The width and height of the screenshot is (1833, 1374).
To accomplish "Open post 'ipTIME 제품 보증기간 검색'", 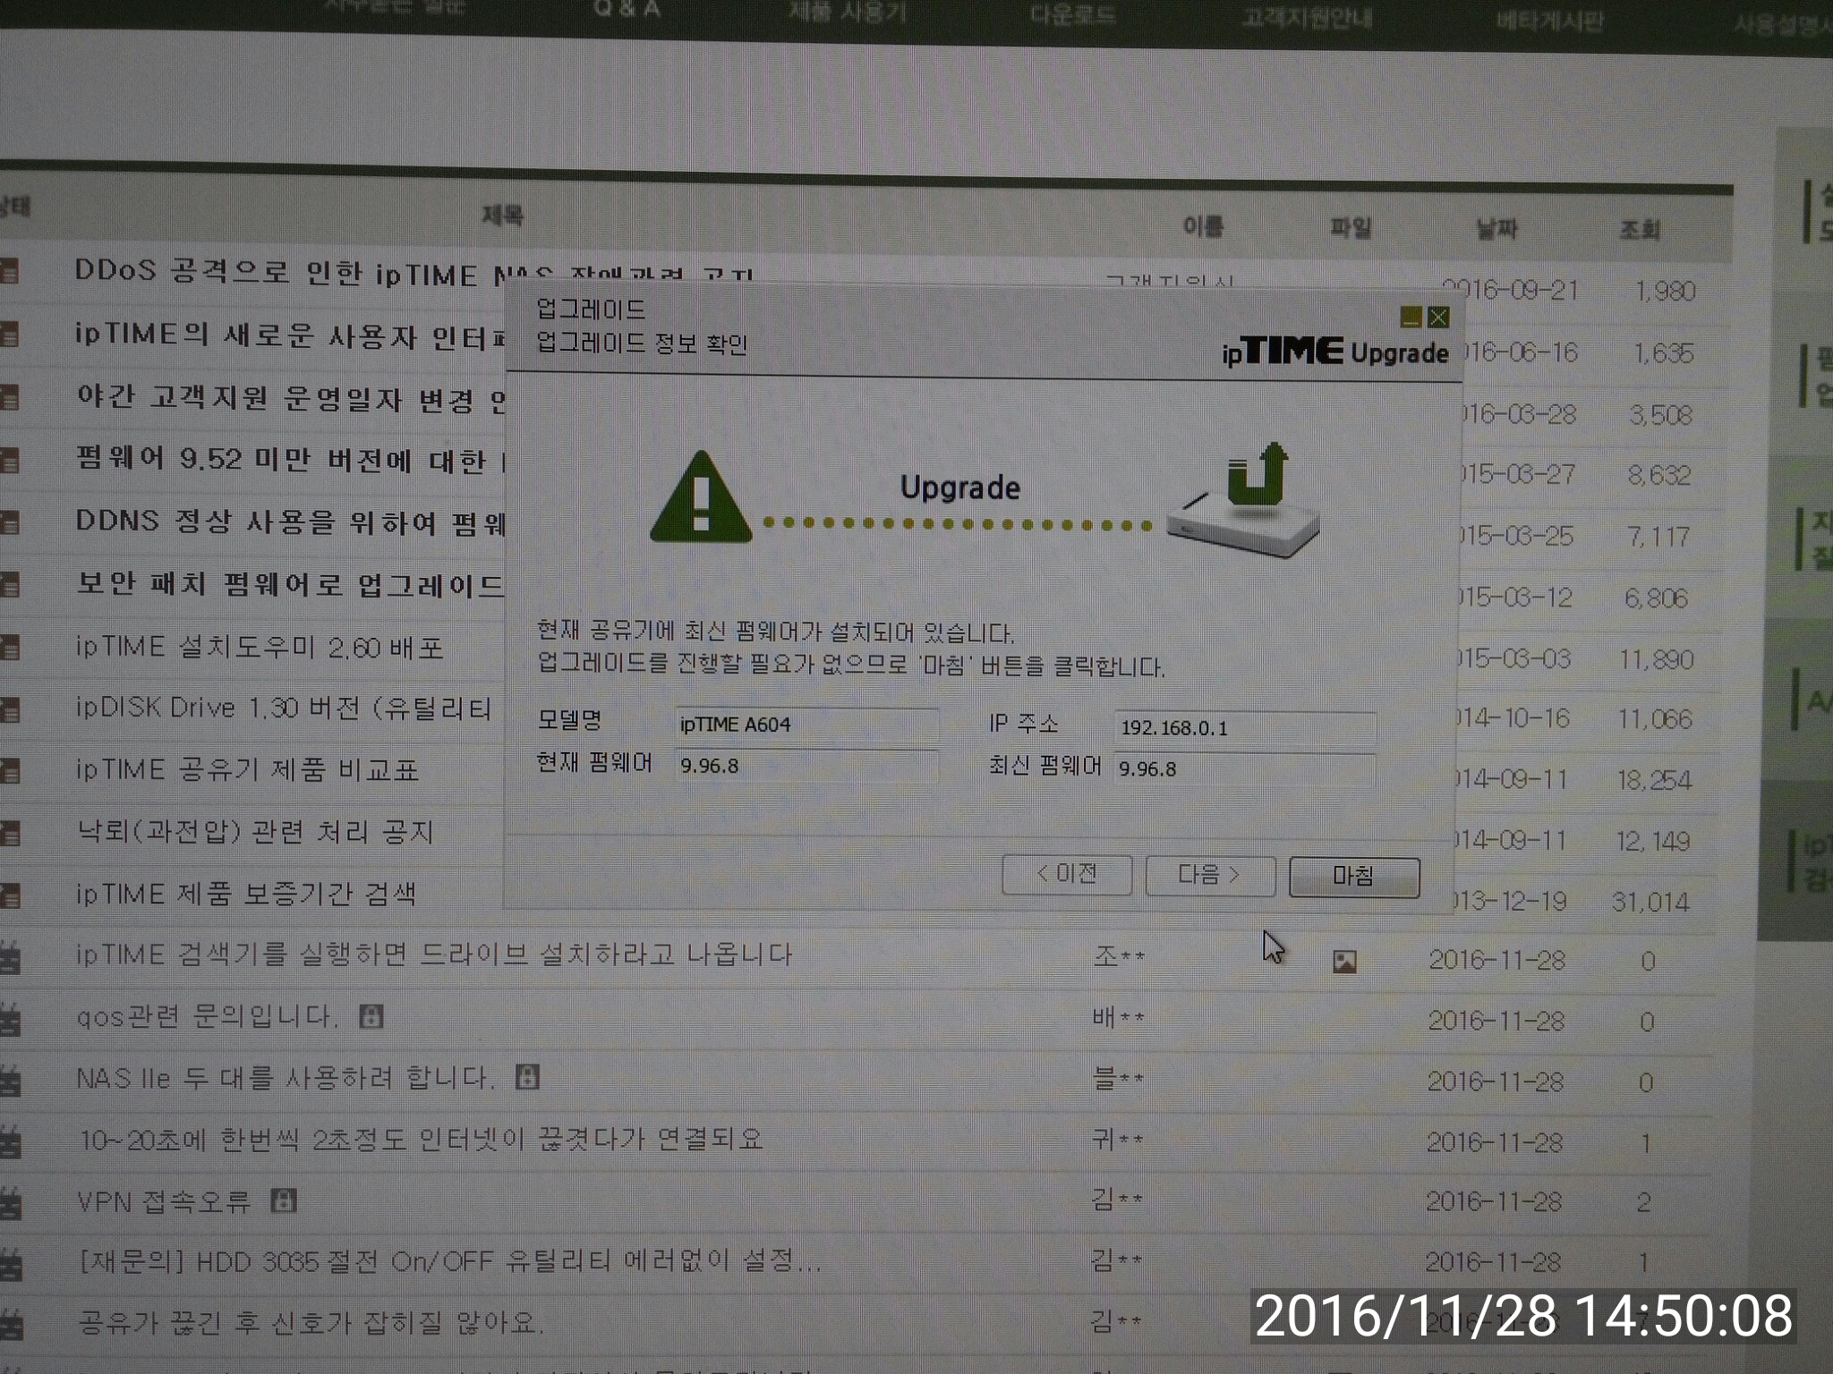I will click(246, 894).
